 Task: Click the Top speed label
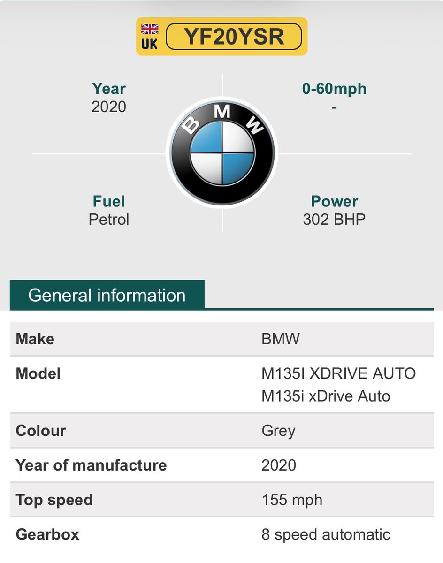pos(54,500)
